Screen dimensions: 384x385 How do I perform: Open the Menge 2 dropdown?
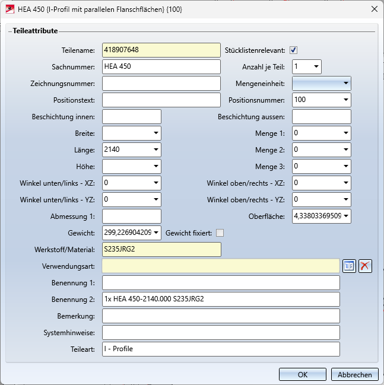coord(346,149)
